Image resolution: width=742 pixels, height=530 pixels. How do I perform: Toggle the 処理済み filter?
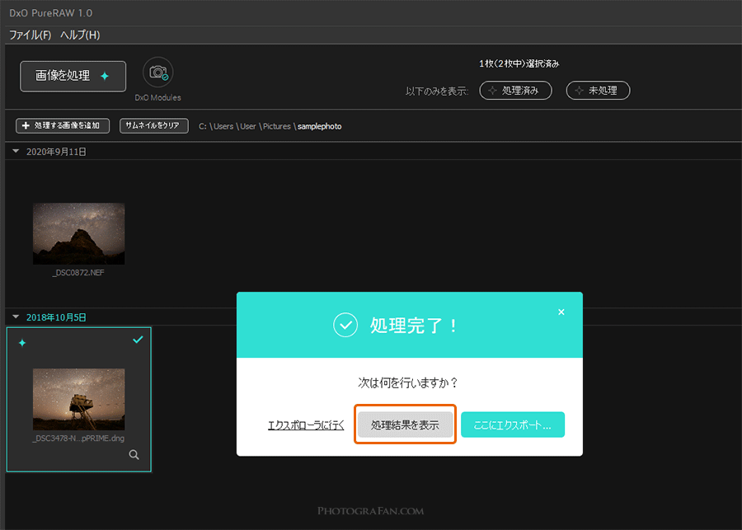(x=516, y=91)
